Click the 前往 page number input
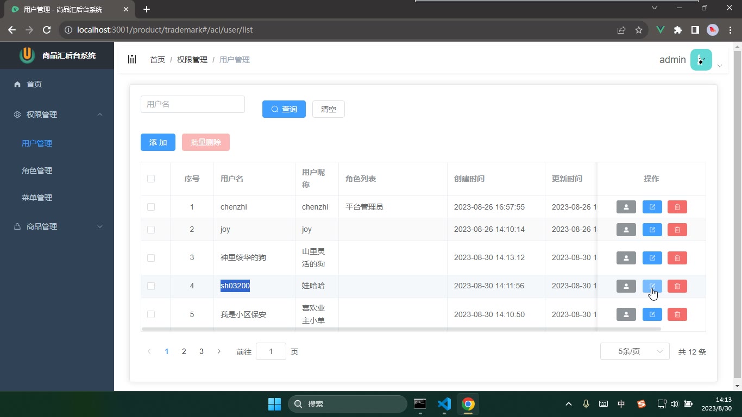The width and height of the screenshot is (742, 417). click(x=271, y=351)
